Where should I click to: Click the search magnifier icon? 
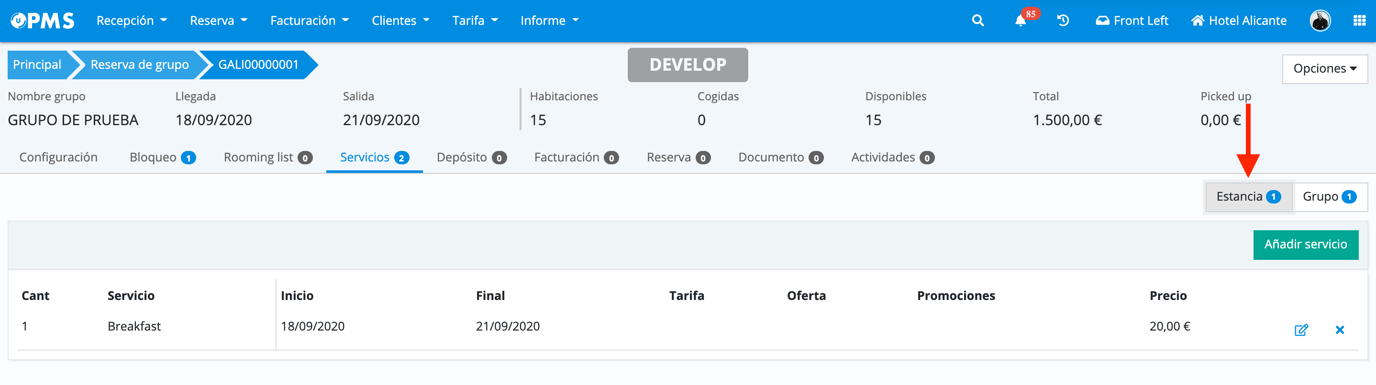[x=977, y=21]
